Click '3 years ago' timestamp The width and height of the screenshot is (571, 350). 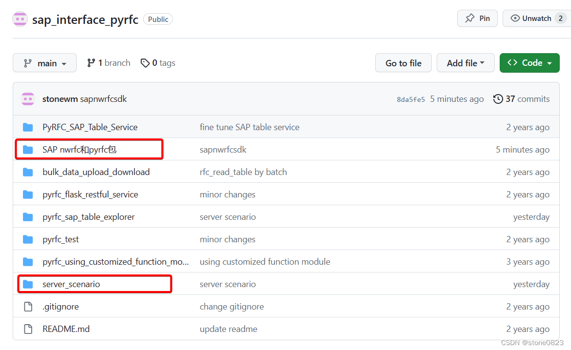(528, 262)
